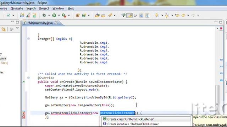Screen dimensions: 227x127
Task: Toggle Show Whitespace Characters button
Action: [x=148, y=15]
